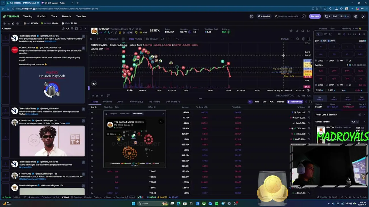
Task: Click the 47.35 volume SMA label on the price axis
Action: click(307, 87)
